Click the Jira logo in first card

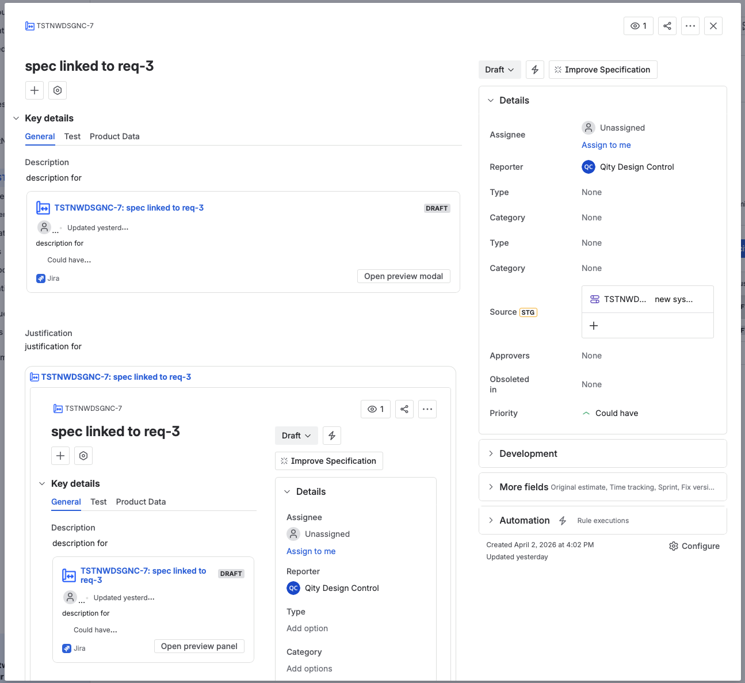point(41,278)
